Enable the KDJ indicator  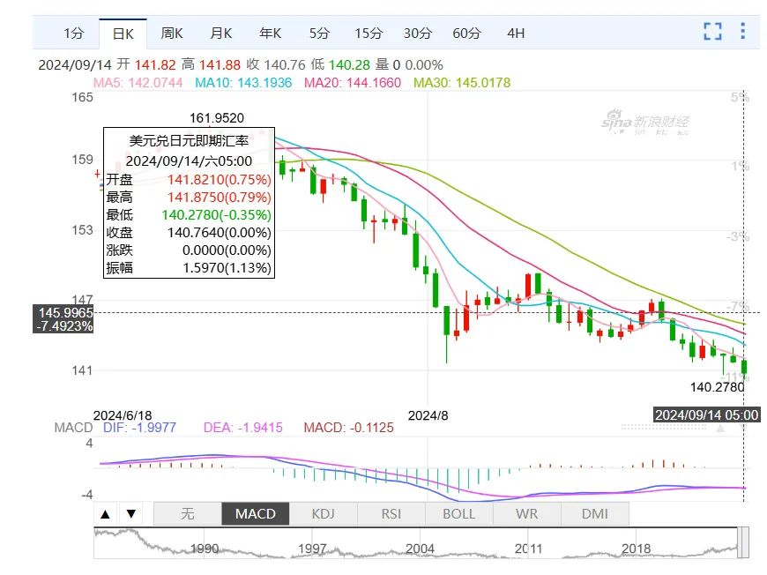(x=324, y=514)
